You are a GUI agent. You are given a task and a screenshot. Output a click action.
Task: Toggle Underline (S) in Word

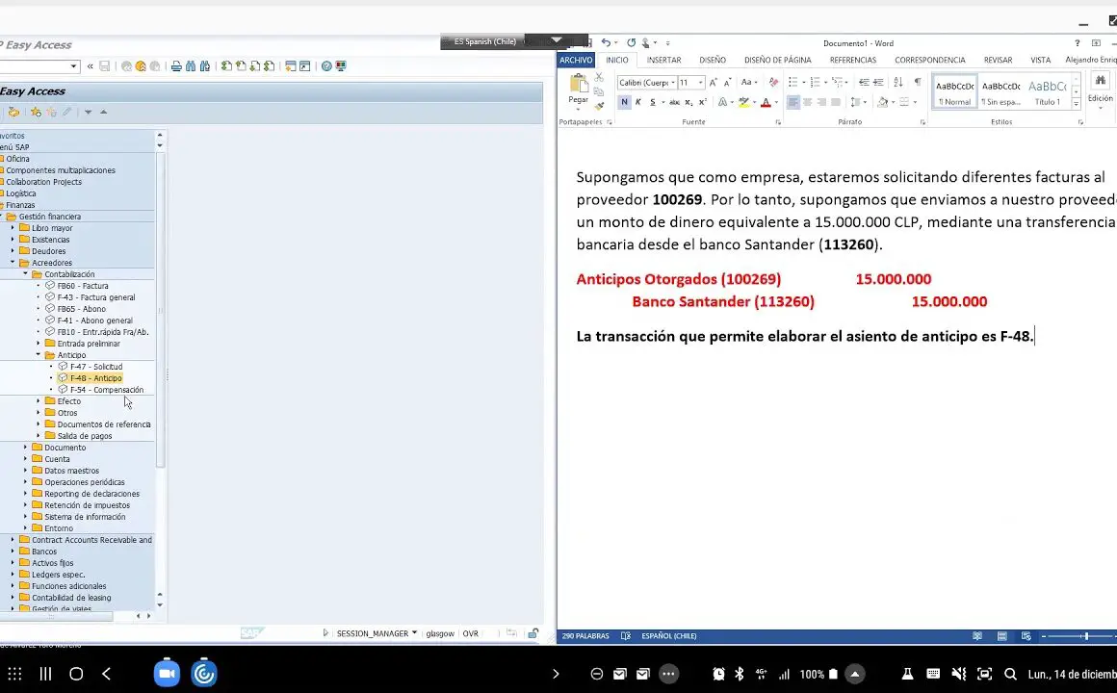[x=653, y=103]
